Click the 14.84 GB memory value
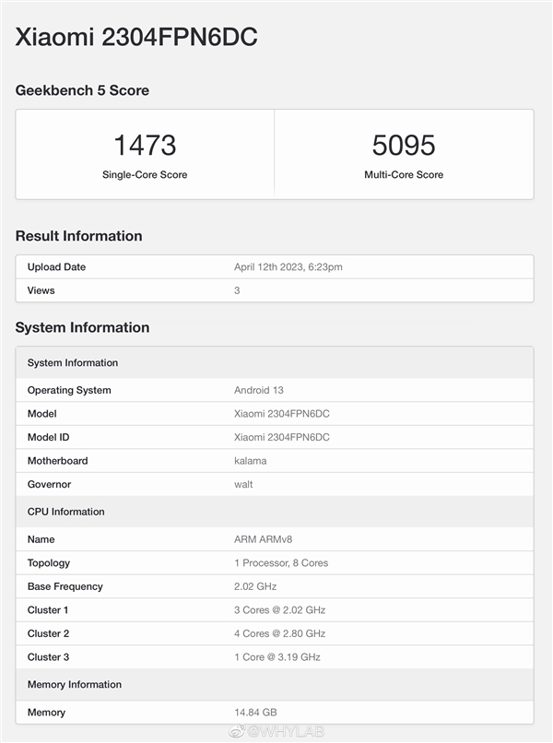This screenshot has width=553, height=743. [255, 713]
